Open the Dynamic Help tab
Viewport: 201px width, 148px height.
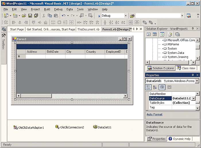pyautogui.click(x=179, y=139)
